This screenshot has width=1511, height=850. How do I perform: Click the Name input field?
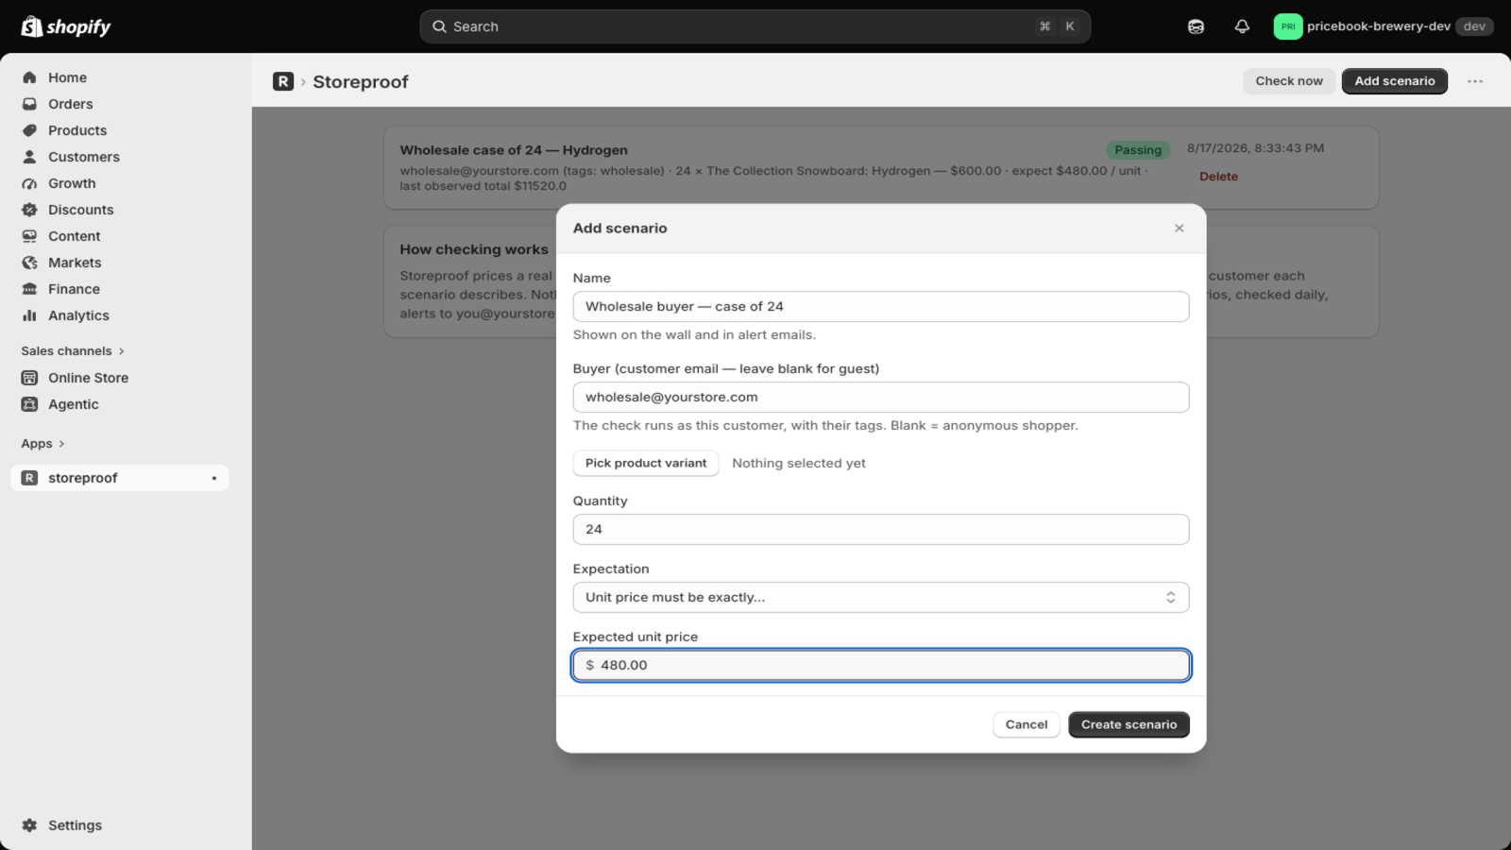click(x=881, y=306)
